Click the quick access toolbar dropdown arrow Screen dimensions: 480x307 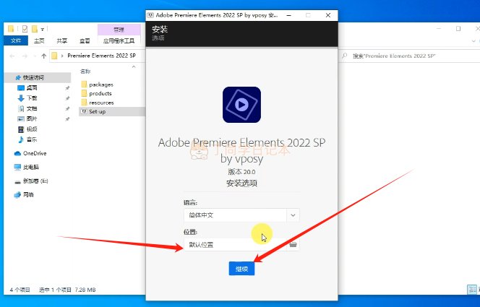(x=43, y=30)
